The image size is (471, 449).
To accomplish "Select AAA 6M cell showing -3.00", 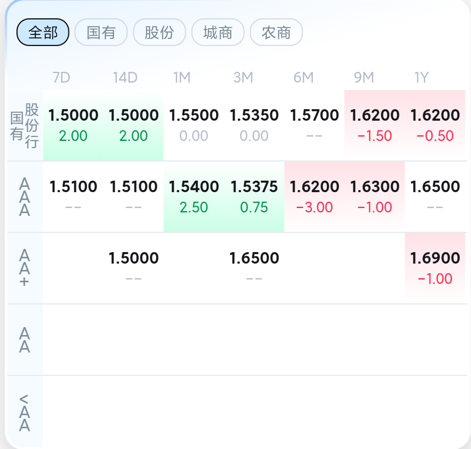I will point(314,197).
